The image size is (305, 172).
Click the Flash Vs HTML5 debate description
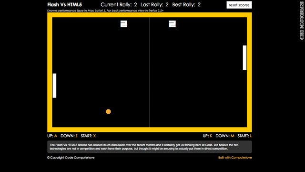[x=150, y=147]
